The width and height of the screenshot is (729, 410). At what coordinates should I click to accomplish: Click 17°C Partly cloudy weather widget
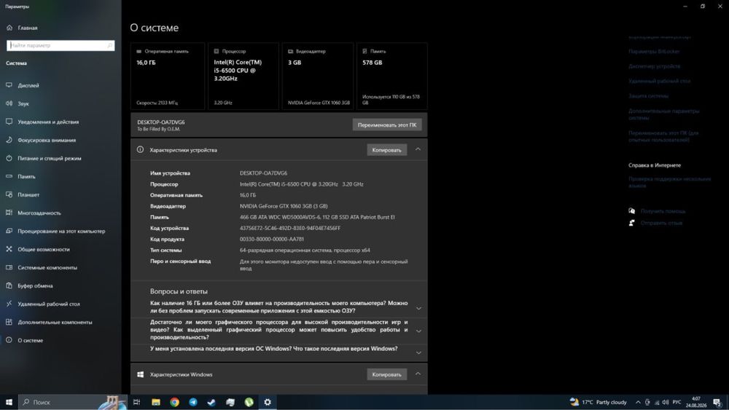598,402
